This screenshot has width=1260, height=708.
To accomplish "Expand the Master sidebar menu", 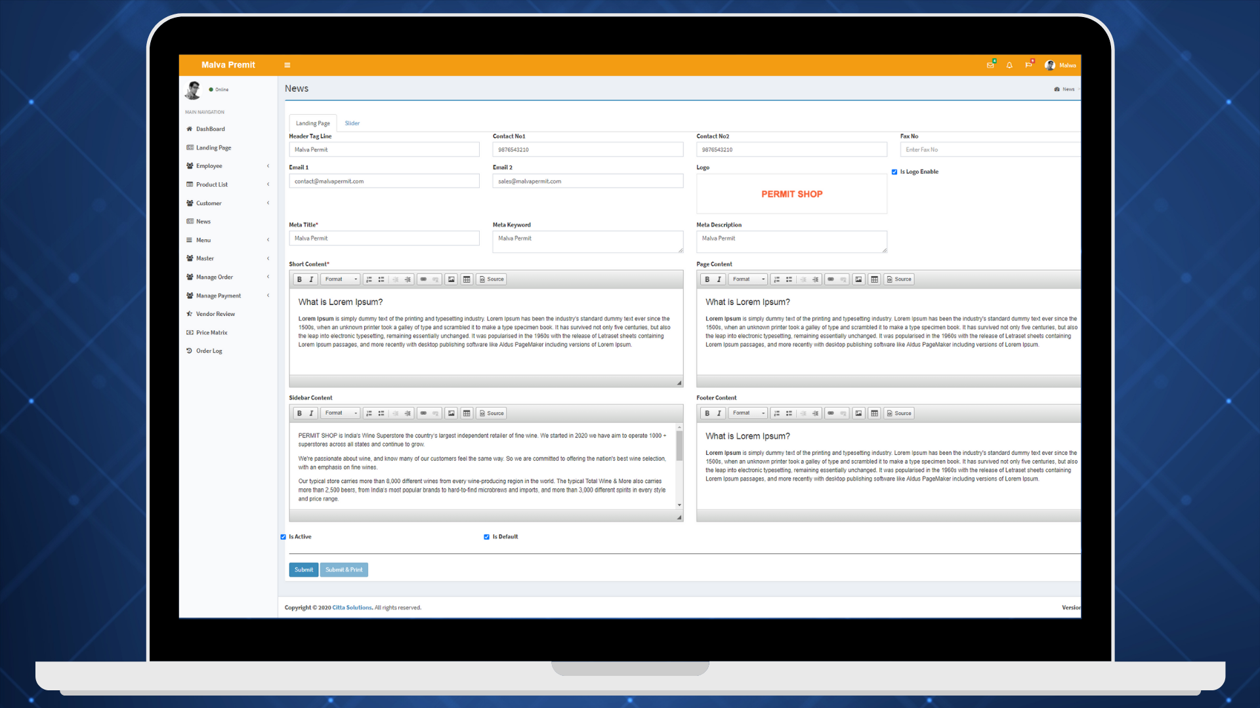I will [228, 258].
